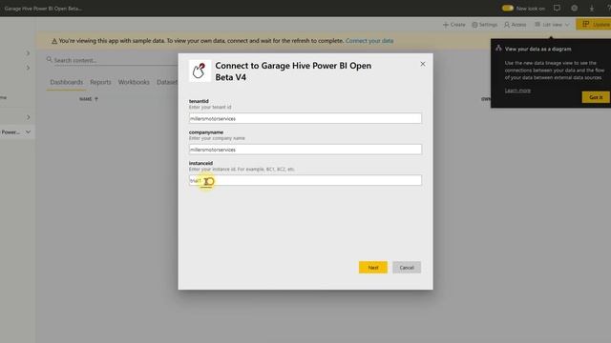The height and width of the screenshot is (343, 611).
Task: Click the yellow Update app button
Action: (x=595, y=24)
